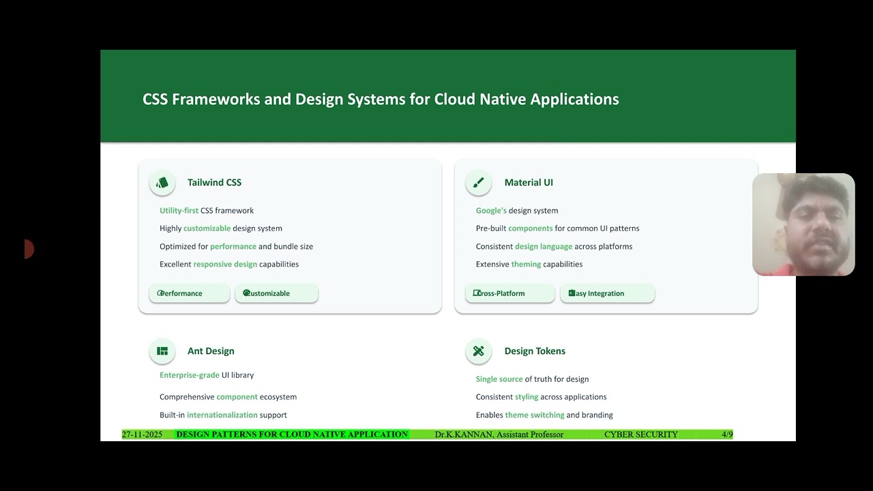Click footer 'DESIGN PATTERNS FOR CLOUD NATIVE APPLICATION'
Viewport: 873px width, 491px height.
pyautogui.click(x=292, y=434)
